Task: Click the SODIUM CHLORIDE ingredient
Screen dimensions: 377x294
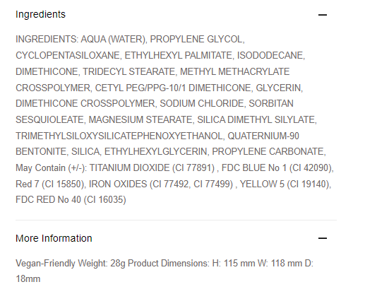Action: point(202,103)
